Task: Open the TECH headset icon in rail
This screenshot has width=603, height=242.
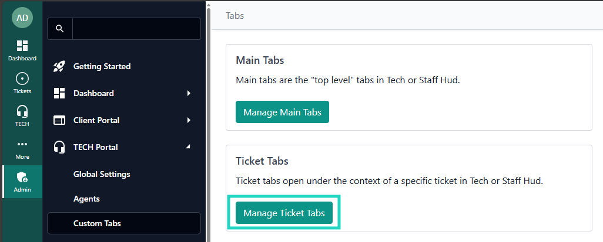Action: point(22,112)
